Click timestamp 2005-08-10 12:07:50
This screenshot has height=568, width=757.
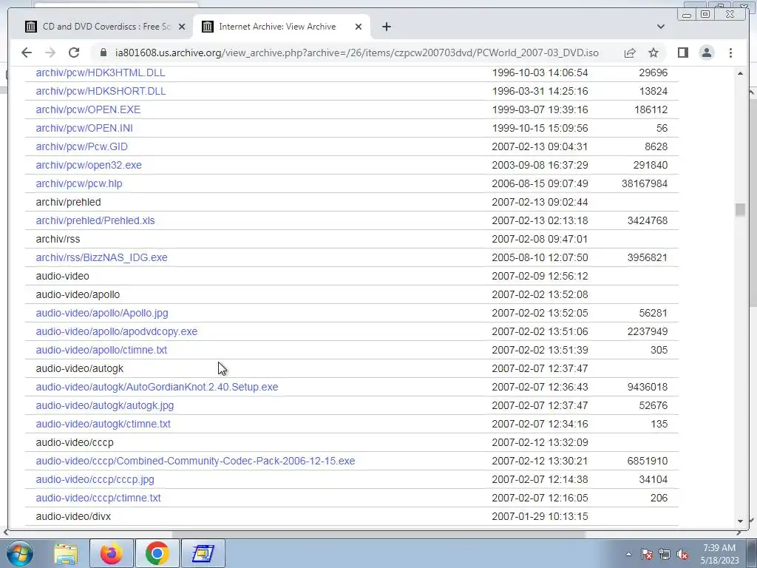(540, 257)
